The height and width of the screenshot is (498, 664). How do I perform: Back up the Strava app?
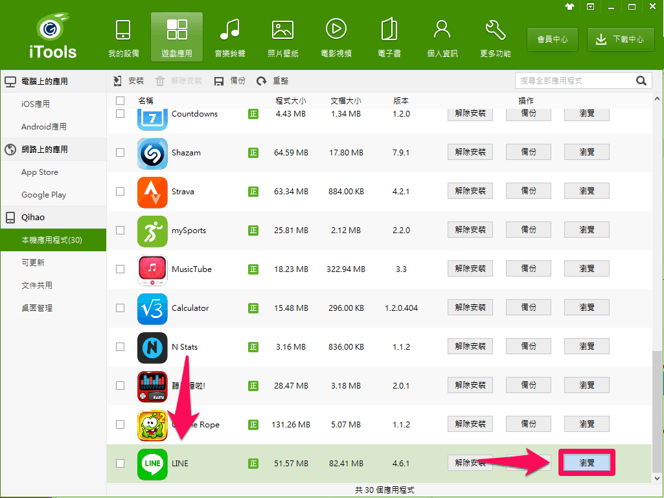click(x=529, y=191)
